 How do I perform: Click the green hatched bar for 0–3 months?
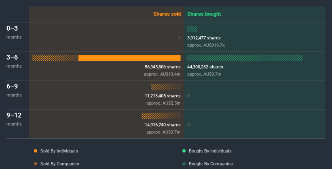click(x=192, y=29)
